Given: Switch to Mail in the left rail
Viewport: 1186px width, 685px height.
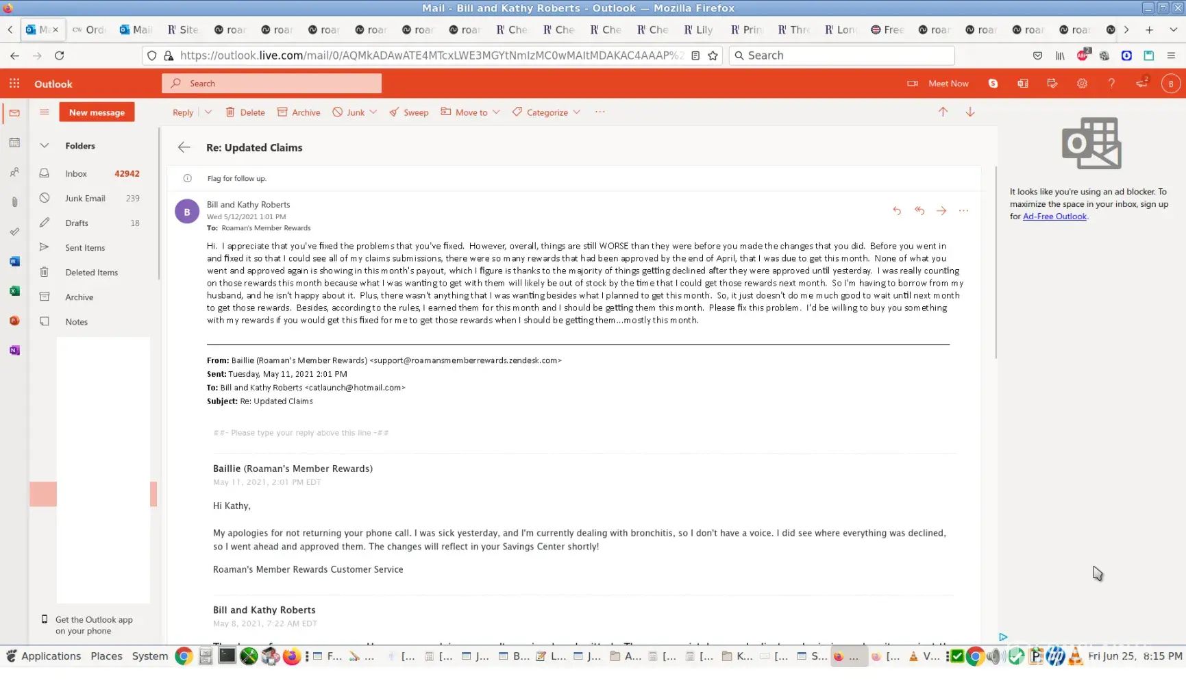Looking at the screenshot, I should click(x=14, y=113).
